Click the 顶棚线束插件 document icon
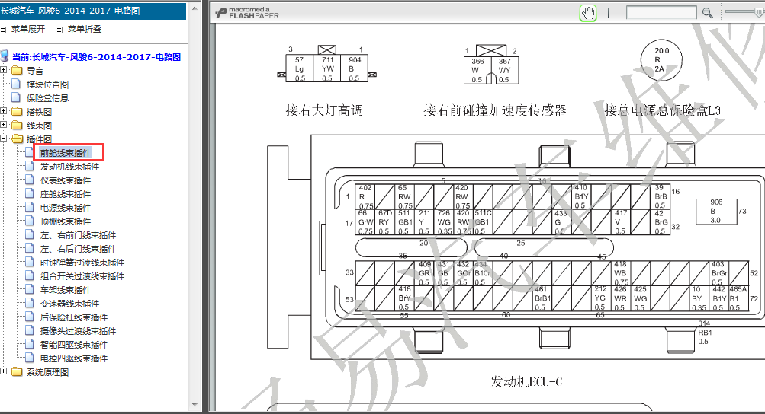Image resolution: width=765 pixels, height=414 pixels. 29,221
